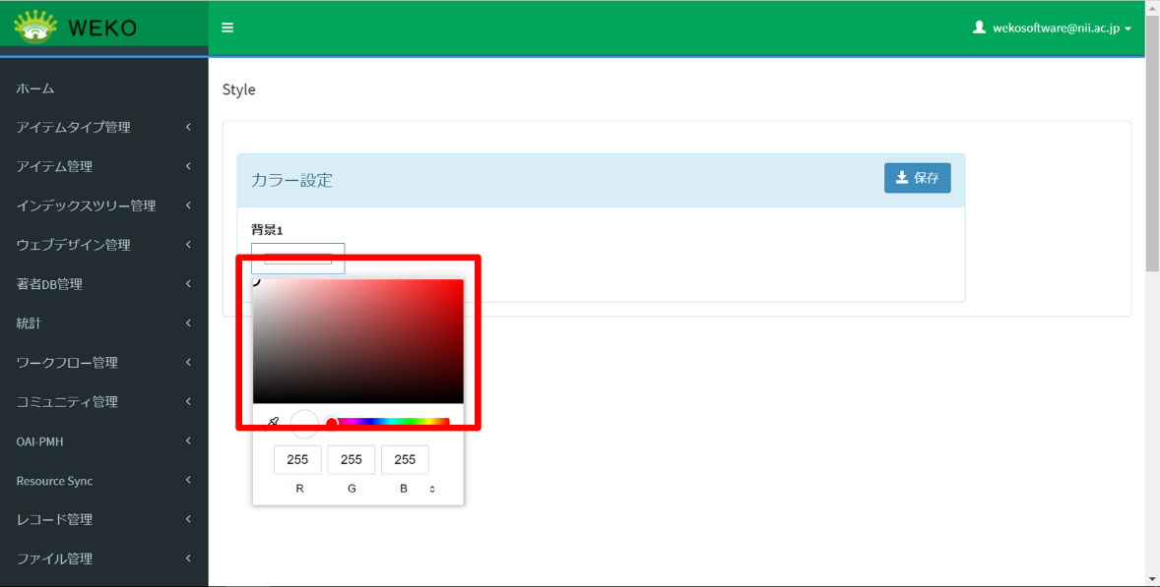The image size is (1160, 587).
Task: Click the R value input field
Action: click(x=297, y=459)
